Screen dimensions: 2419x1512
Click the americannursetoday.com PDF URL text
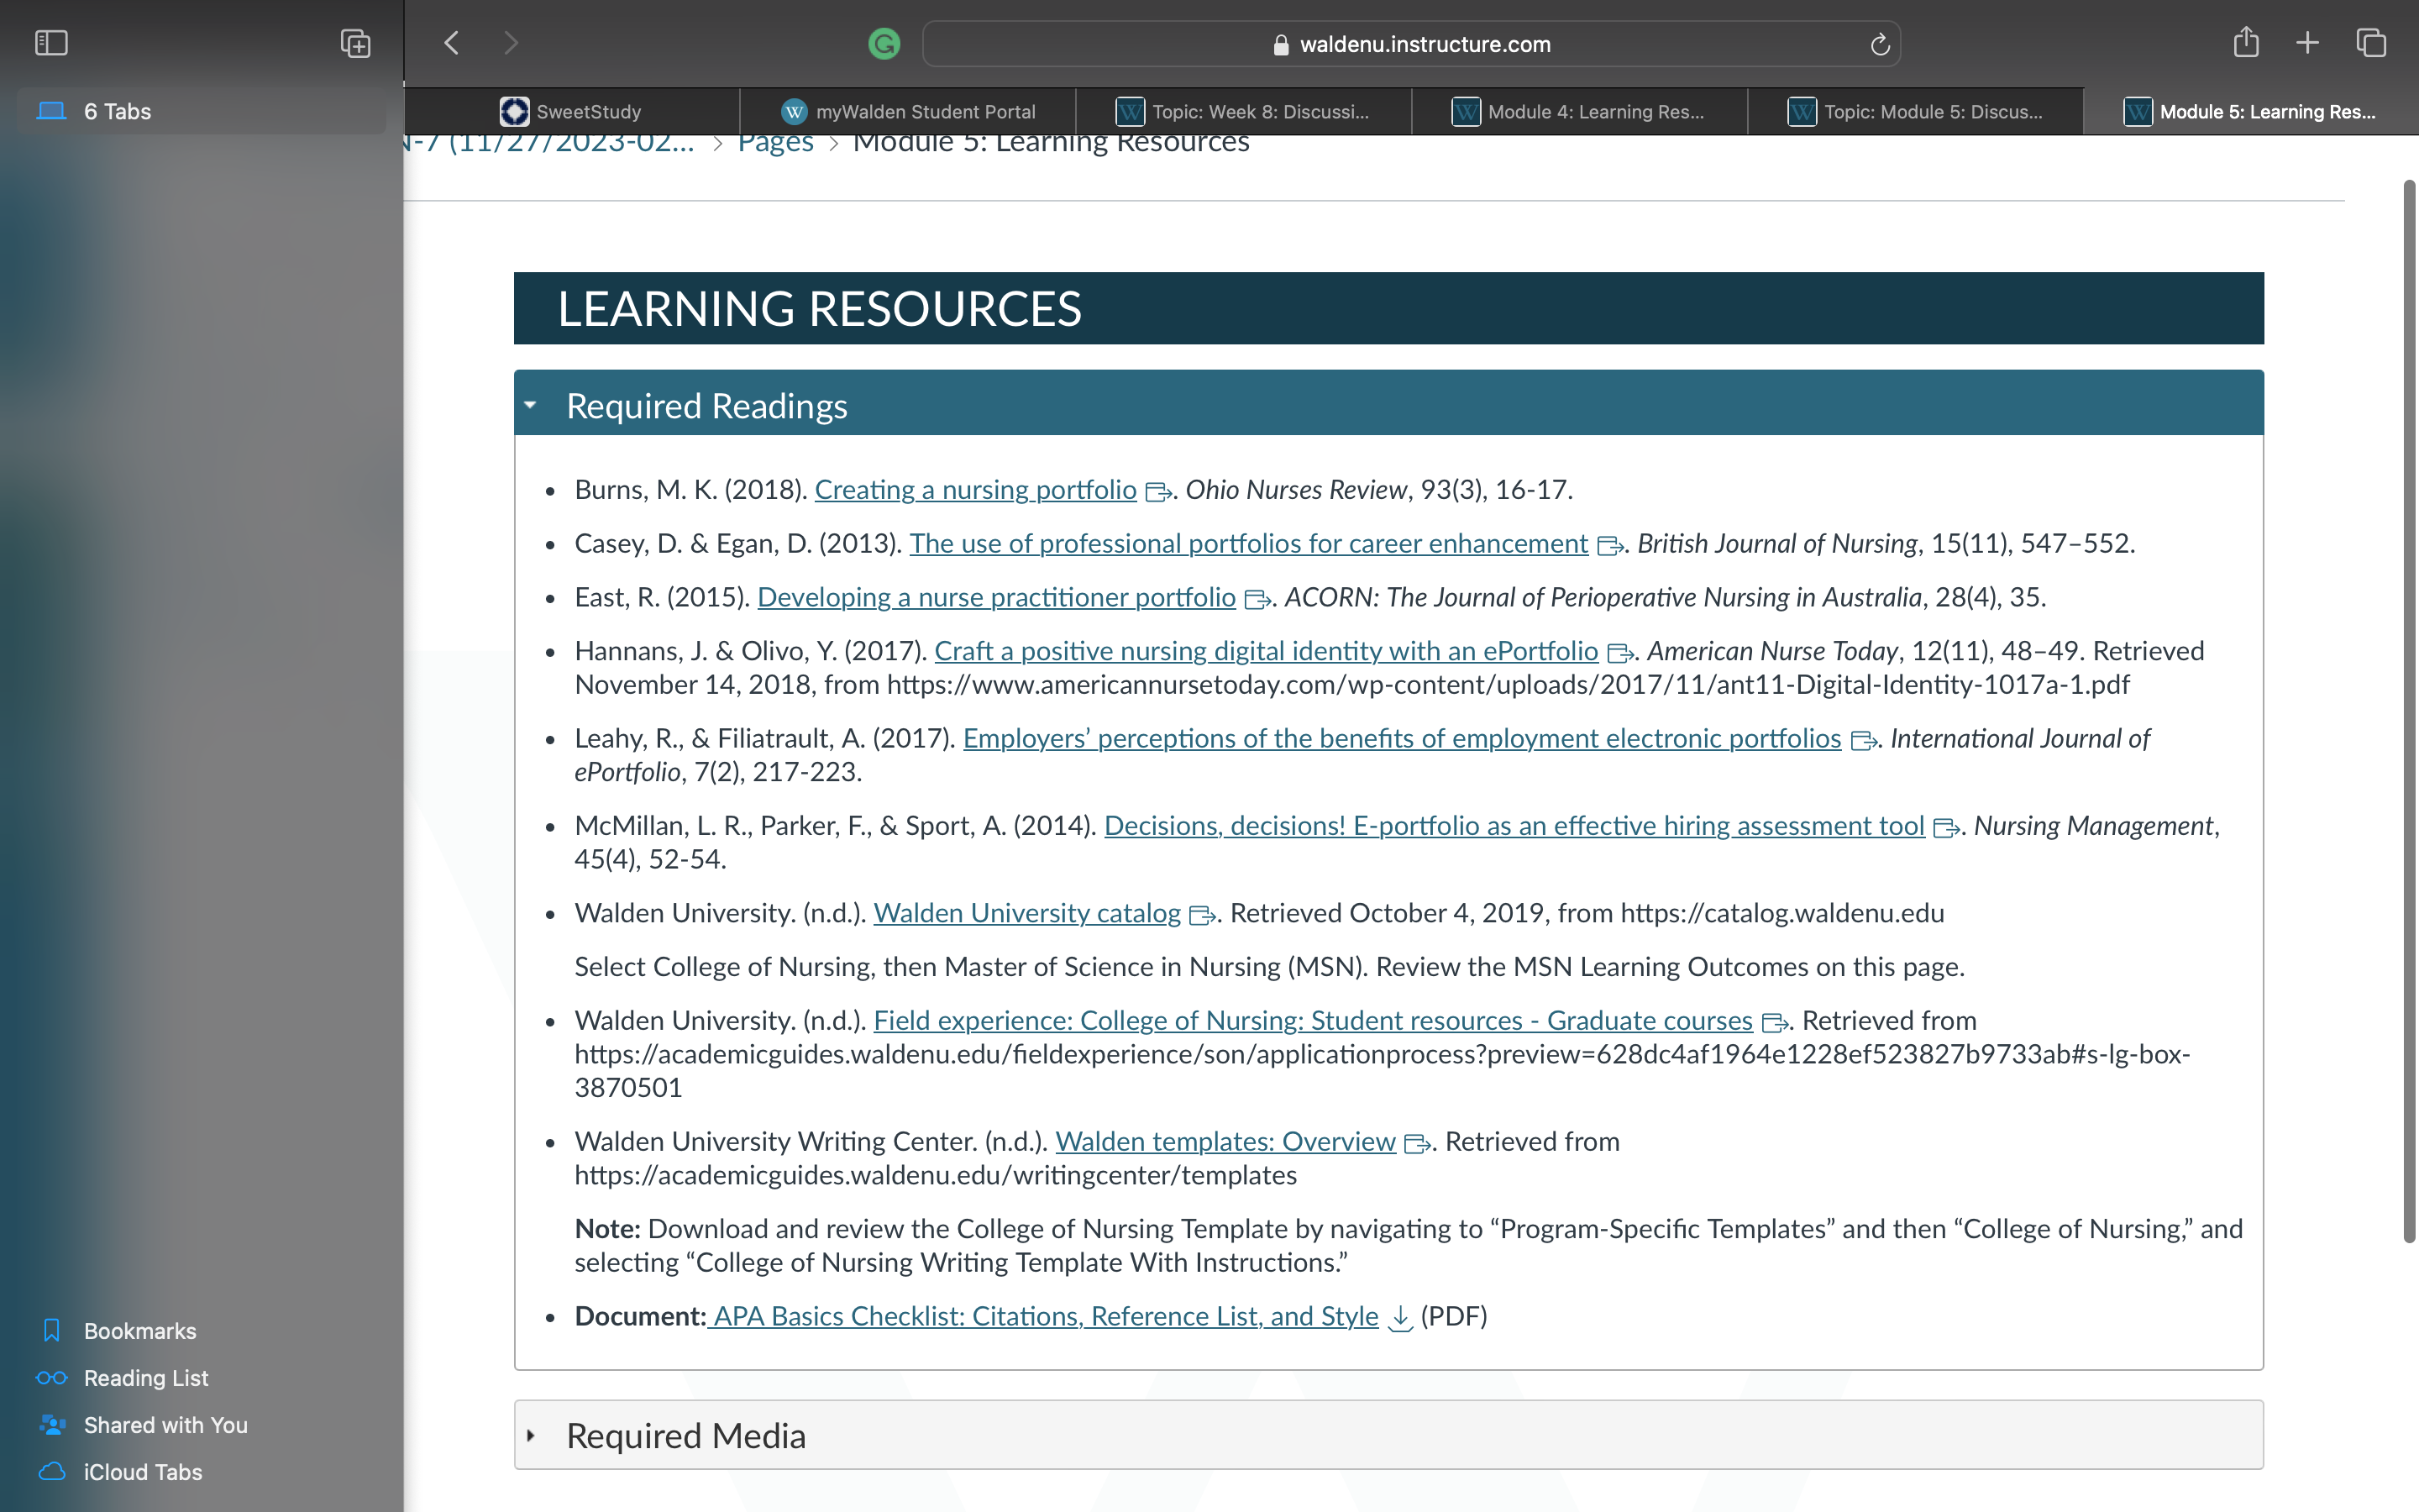(x=1509, y=685)
